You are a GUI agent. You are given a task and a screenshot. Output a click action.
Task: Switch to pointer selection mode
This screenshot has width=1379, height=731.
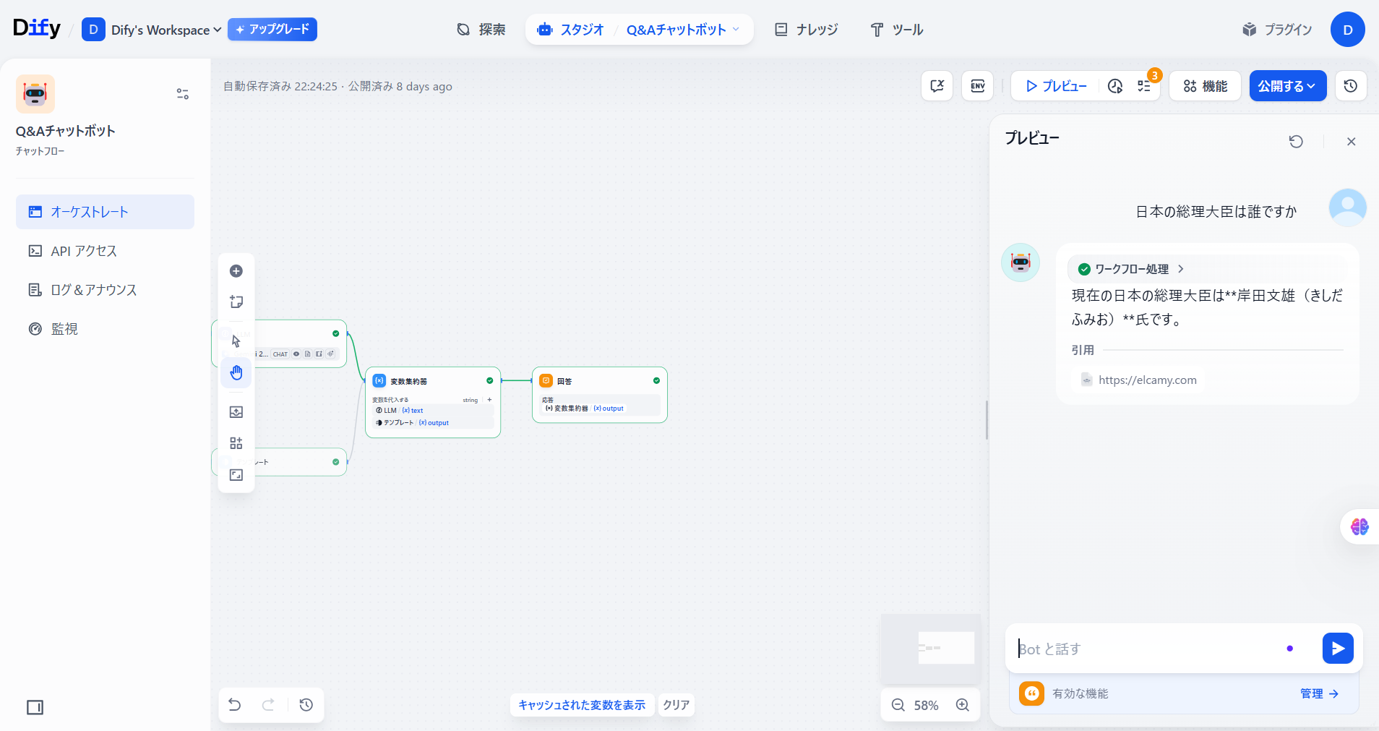[236, 341]
